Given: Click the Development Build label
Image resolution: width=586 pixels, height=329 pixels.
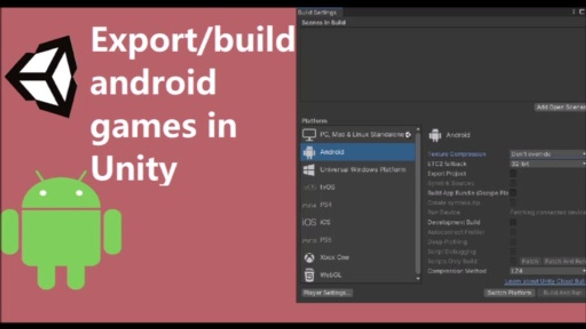Looking at the screenshot, I should point(454,223).
